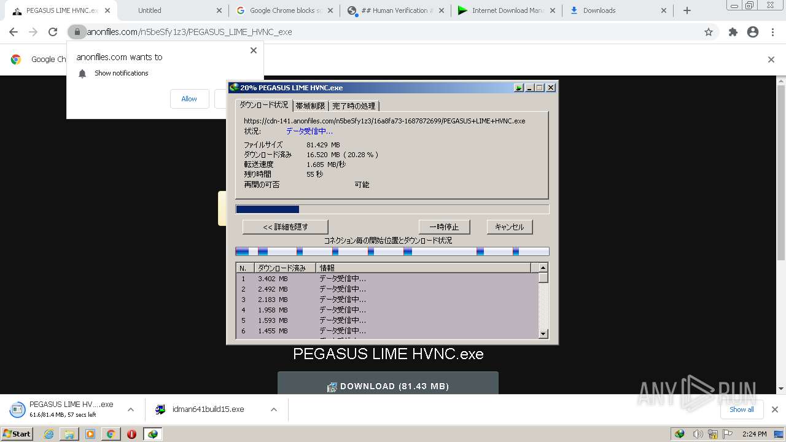The image size is (786, 442).
Task: Click the N. column header
Action: point(245,268)
